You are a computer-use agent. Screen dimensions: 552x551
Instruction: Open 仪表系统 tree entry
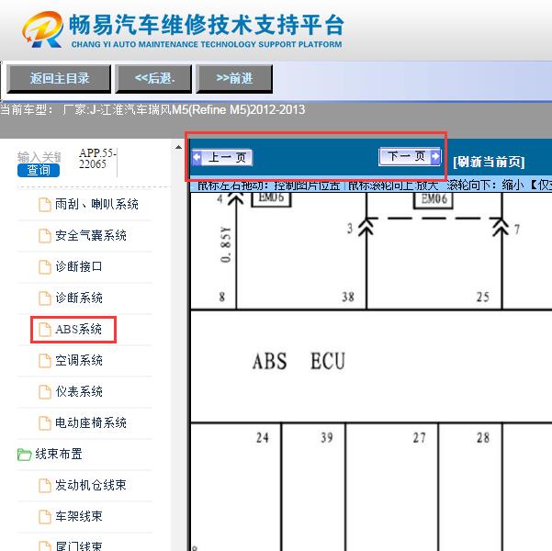tap(78, 391)
